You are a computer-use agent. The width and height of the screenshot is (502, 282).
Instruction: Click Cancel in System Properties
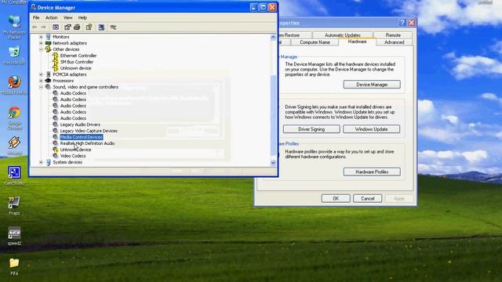(368, 198)
